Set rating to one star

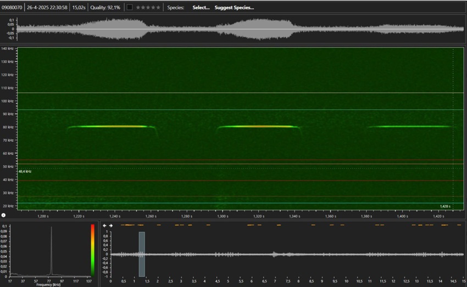pos(137,8)
